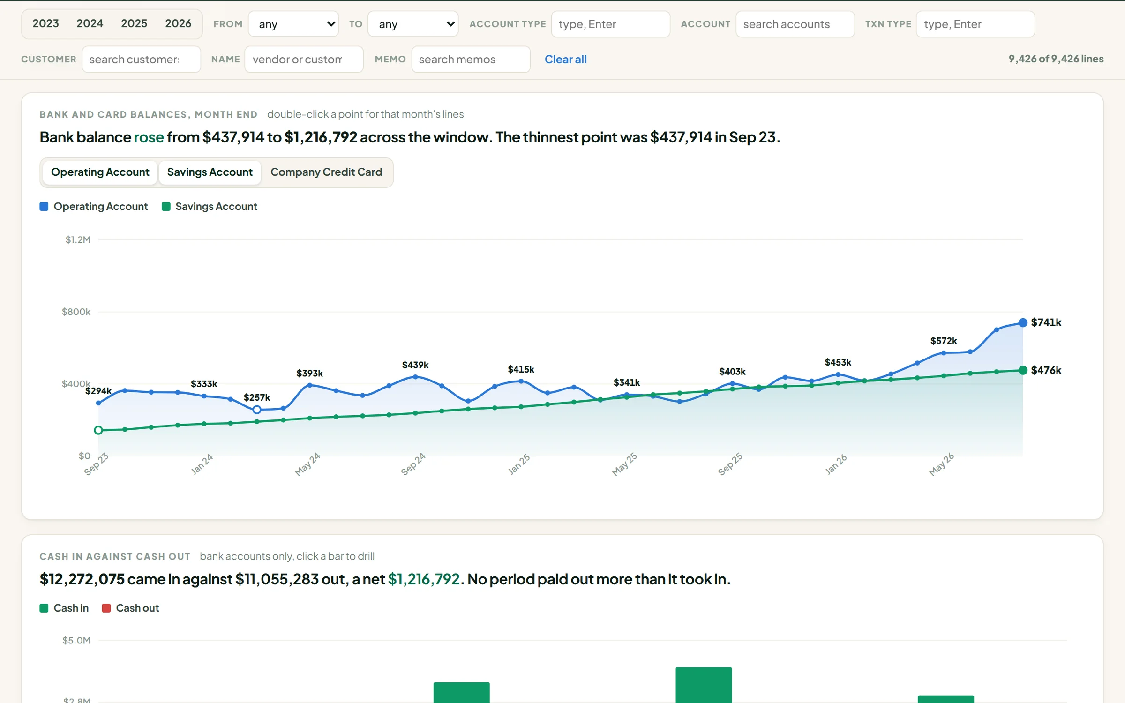Click the search accounts field
The width and height of the screenshot is (1125, 703).
[795, 24]
